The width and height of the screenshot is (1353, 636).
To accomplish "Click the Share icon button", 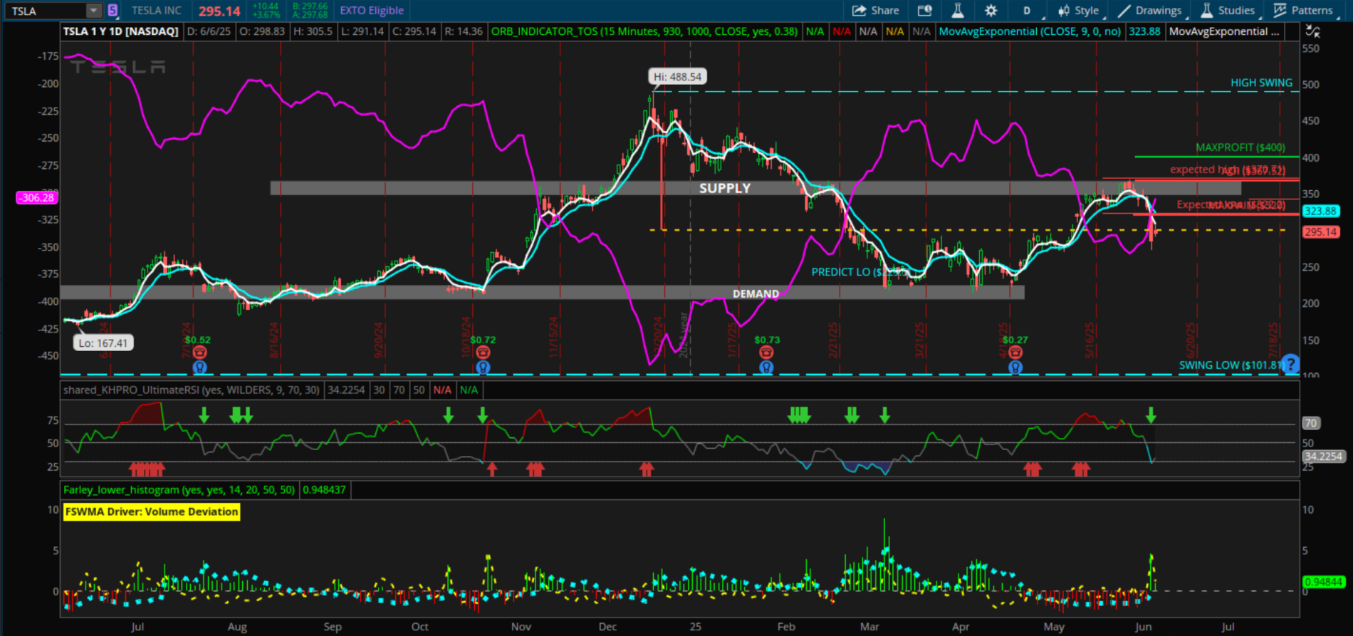I will (x=859, y=10).
